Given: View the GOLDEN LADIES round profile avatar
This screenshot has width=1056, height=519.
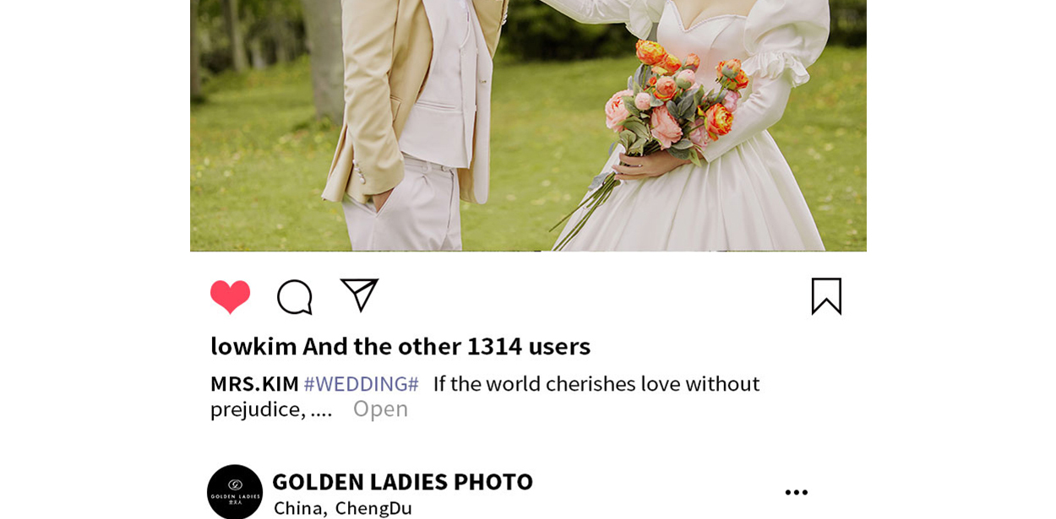Looking at the screenshot, I should pyautogui.click(x=235, y=492).
